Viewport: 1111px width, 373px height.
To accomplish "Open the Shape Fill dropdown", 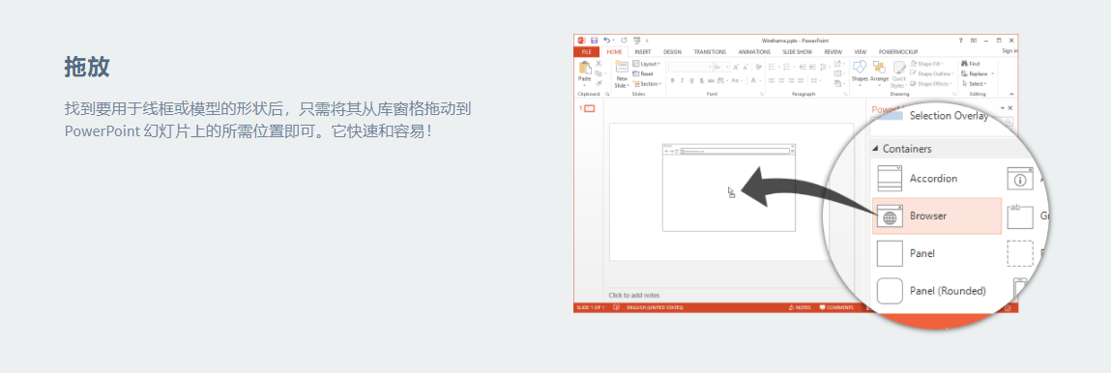I will tap(926, 64).
